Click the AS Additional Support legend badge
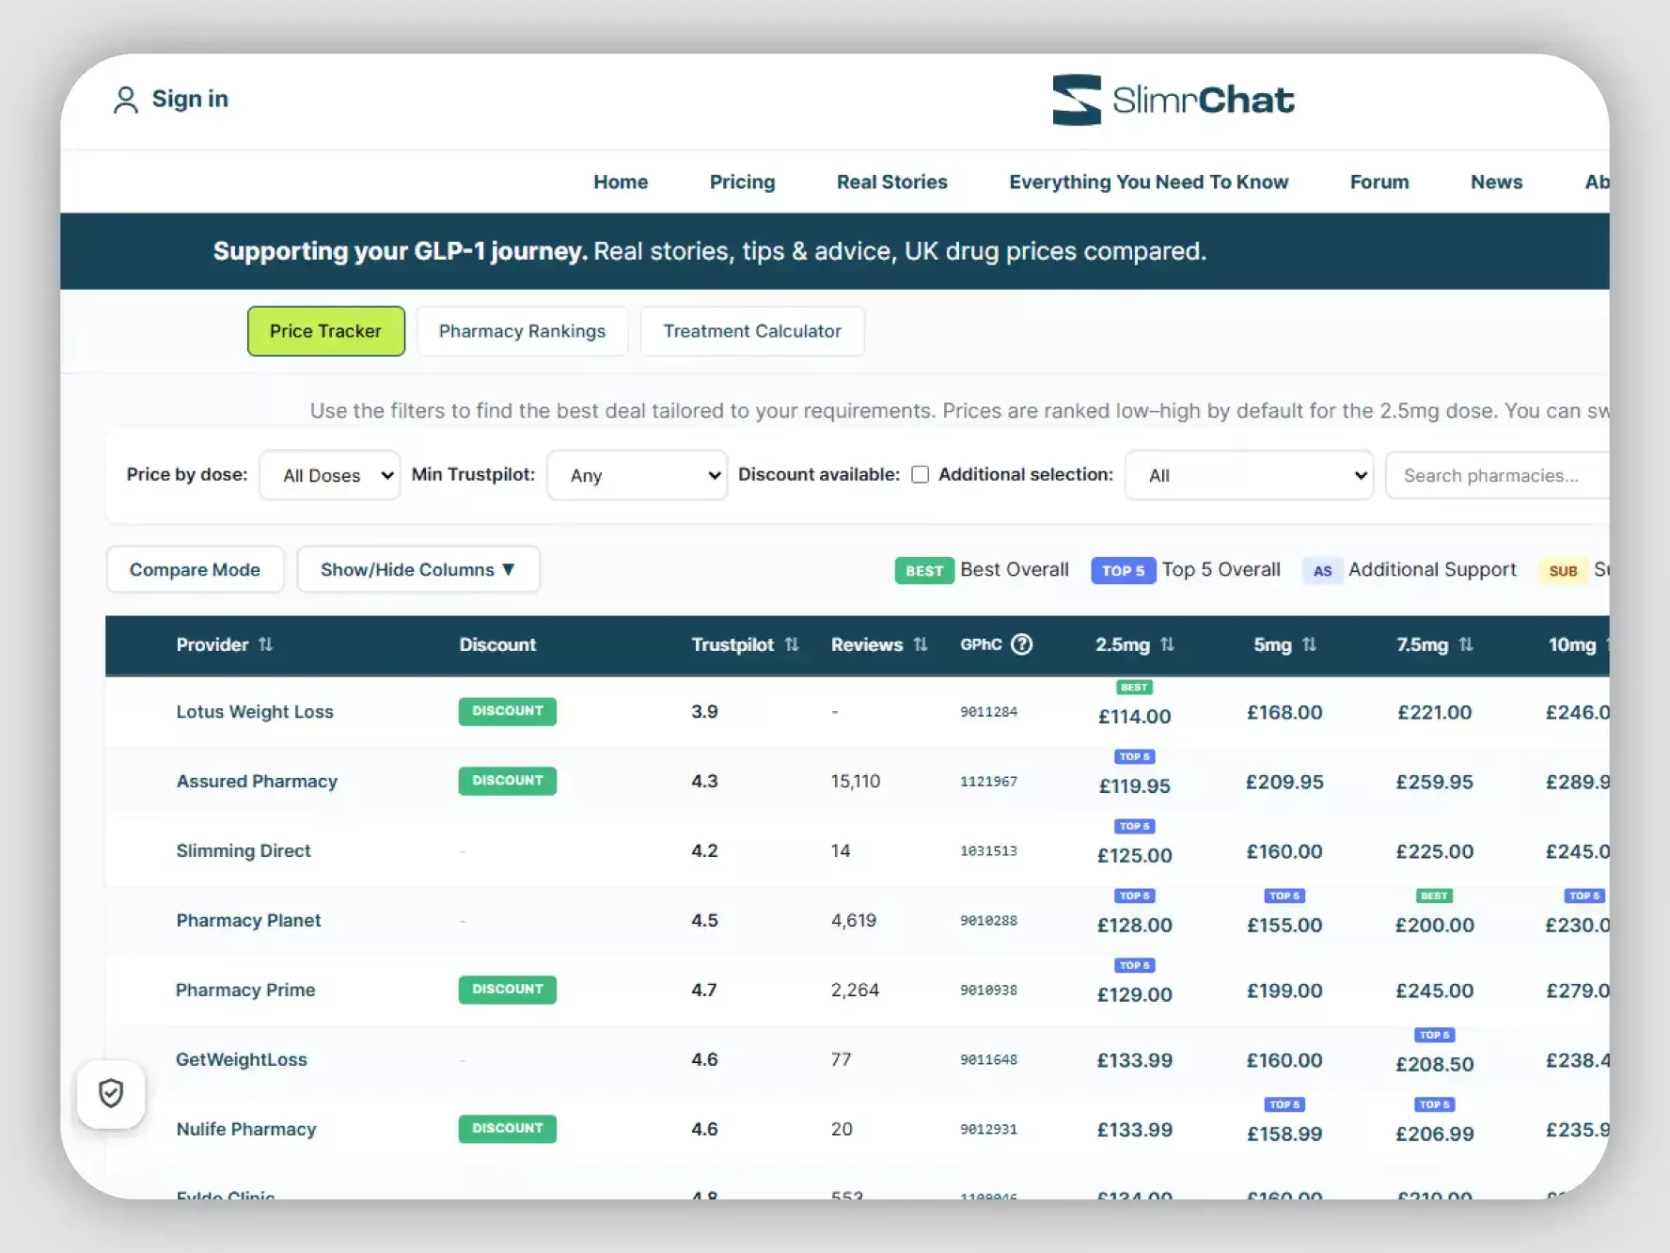The image size is (1670, 1253). pyautogui.click(x=1322, y=571)
